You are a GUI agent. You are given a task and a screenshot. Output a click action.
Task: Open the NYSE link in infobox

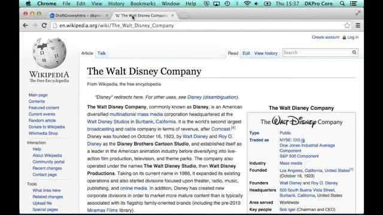[x=285, y=140]
